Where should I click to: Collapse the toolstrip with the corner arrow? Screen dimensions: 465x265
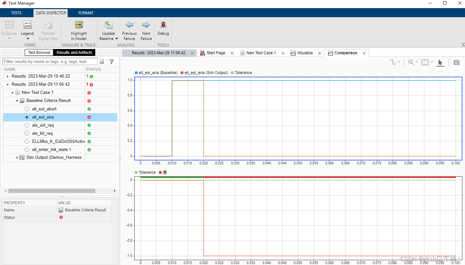[x=463, y=44]
